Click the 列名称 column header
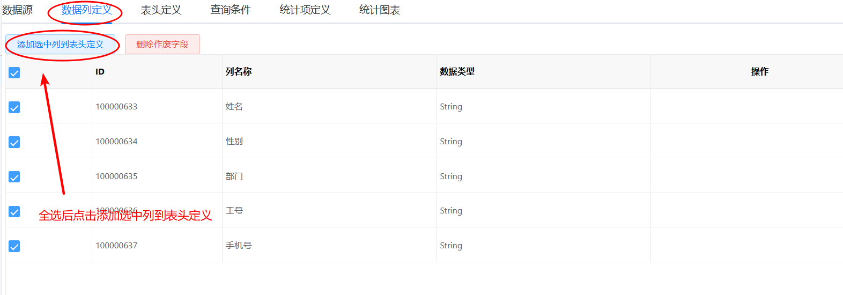The height and width of the screenshot is (295, 843). point(239,71)
